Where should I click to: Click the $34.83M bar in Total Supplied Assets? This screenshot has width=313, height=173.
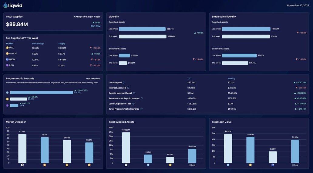tap(126, 148)
